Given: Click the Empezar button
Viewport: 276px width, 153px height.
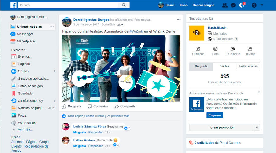Looking at the screenshot, I should point(214,115).
